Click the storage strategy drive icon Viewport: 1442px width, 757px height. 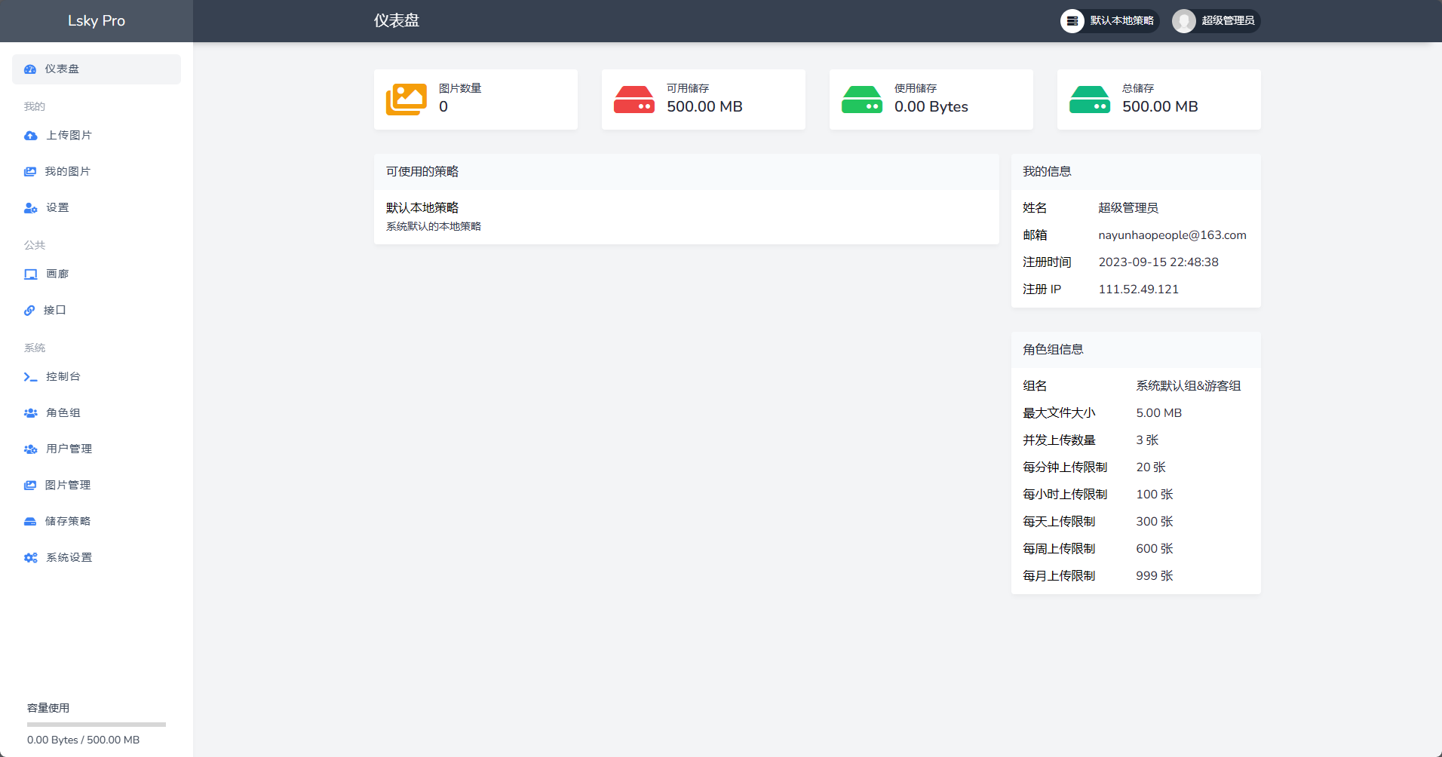point(30,522)
